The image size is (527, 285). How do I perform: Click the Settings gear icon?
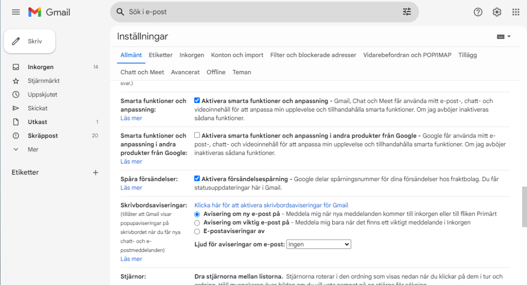497,12
